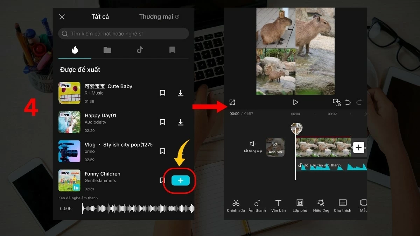Close the music selection panel

(x=62, y=17)
